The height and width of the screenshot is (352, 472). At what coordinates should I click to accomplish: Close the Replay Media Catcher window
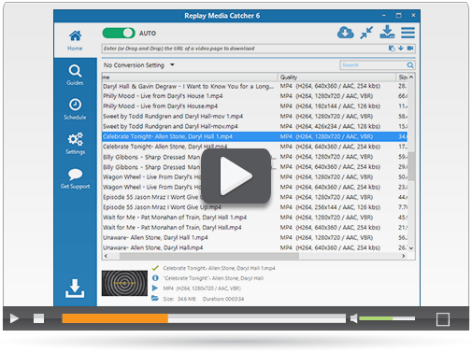(413, 15)
